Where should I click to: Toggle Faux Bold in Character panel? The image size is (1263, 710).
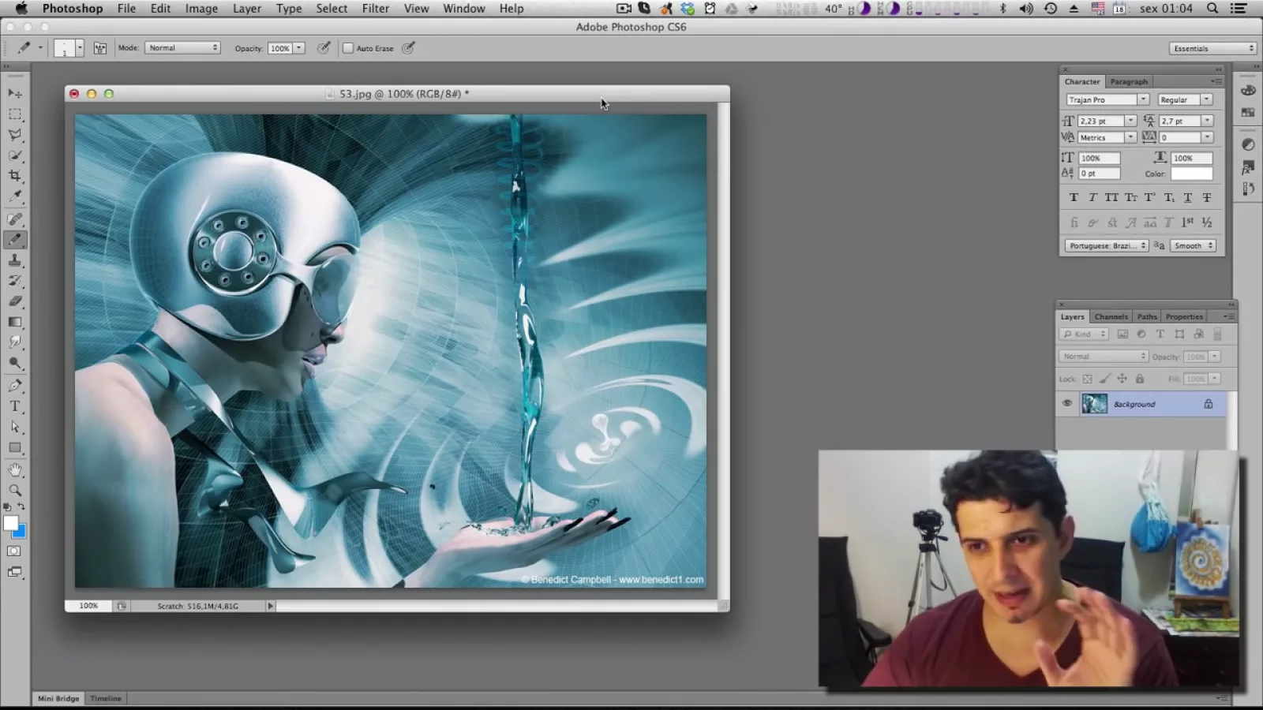pos(1074,198)
